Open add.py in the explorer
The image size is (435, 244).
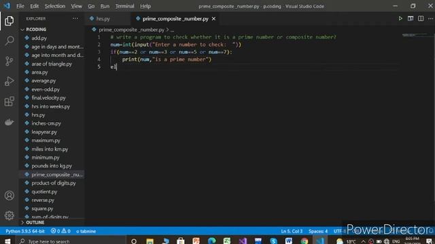(x=39, y=38)
